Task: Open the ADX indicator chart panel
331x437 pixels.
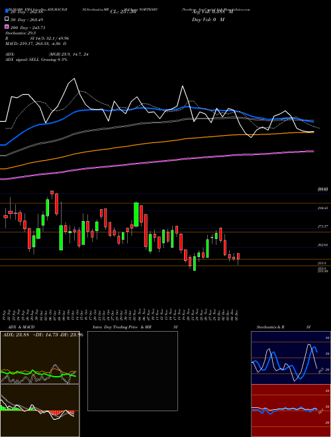Action: (x=40, y=358)
